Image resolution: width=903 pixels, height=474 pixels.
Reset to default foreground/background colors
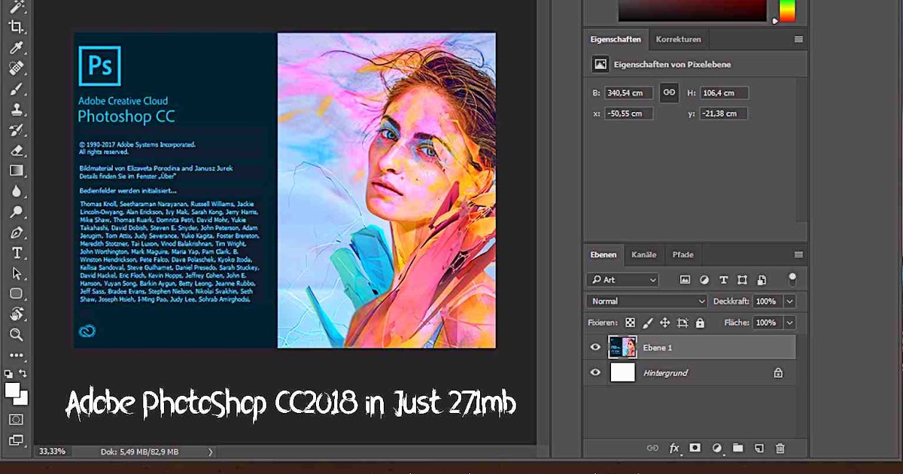[8, 373]
